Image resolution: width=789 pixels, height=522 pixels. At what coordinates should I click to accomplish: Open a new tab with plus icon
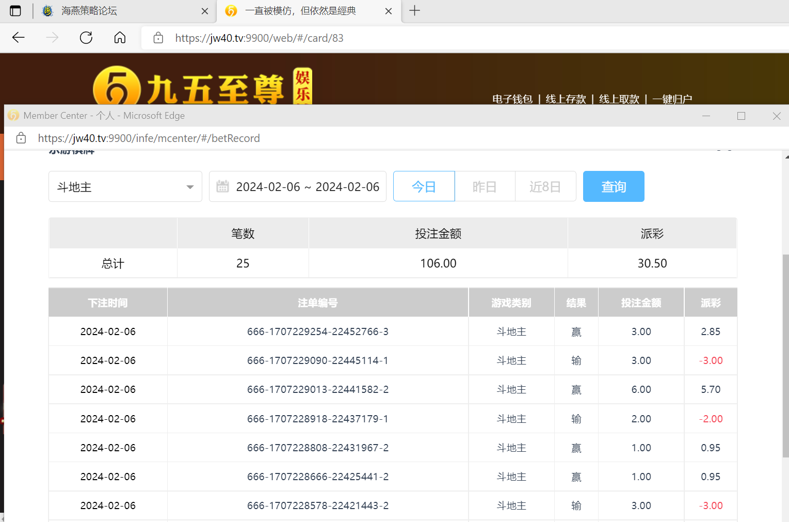[414, 11]
